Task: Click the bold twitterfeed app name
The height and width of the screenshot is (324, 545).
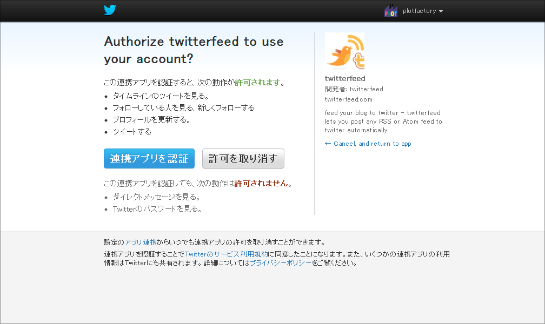Action: coord(345,78)
